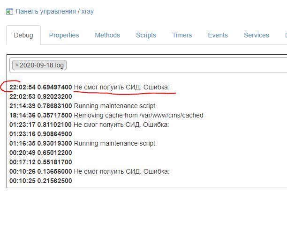Open the Панель управления breadcrumb link

click(46, 11)
